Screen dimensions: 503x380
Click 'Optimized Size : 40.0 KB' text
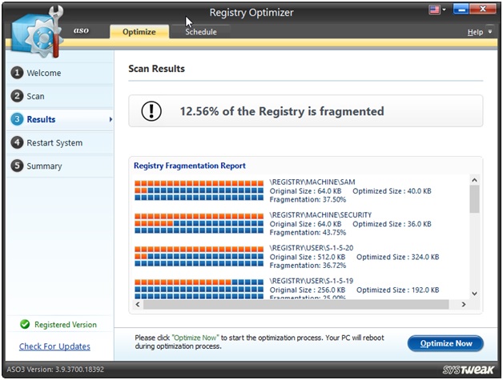pyautogui.click(x=392, y=191)
